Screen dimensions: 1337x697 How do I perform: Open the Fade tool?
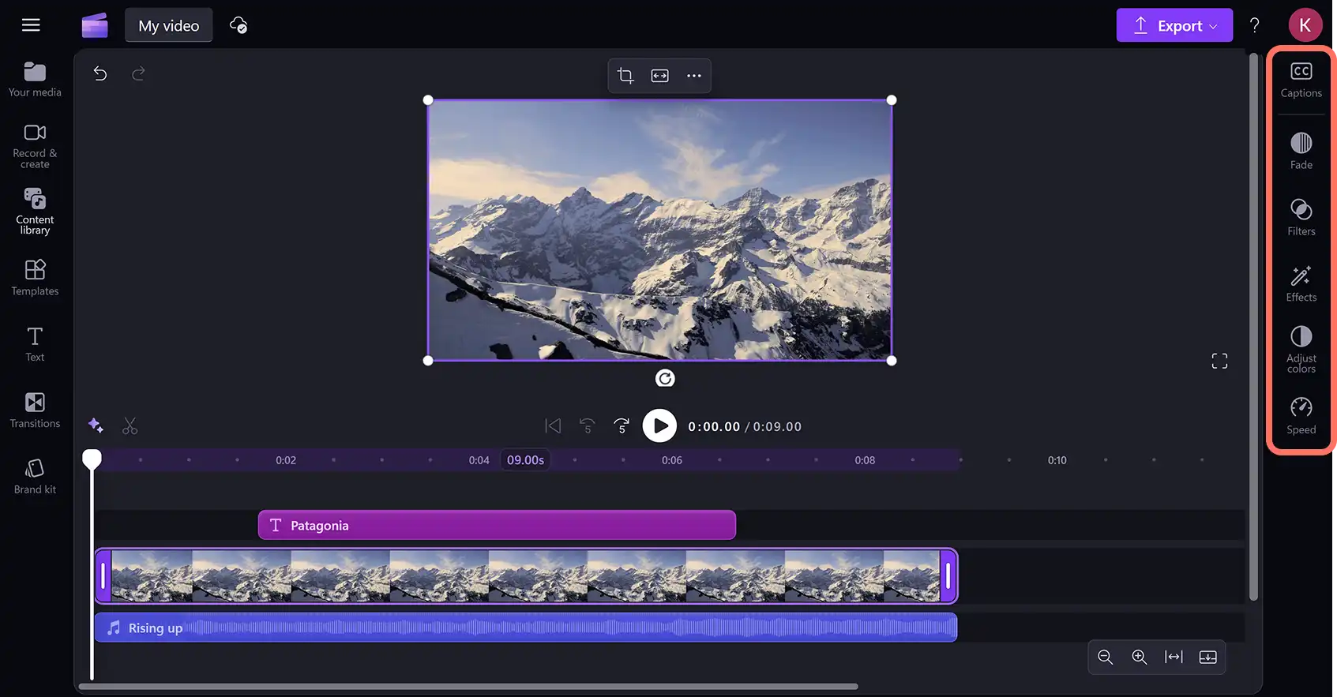tap(1301, 151)
